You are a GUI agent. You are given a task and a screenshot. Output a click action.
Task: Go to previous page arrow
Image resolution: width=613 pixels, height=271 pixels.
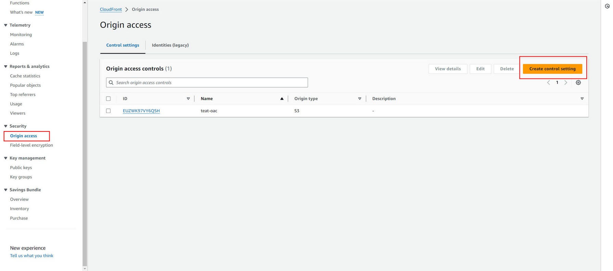tap(548, 83)
